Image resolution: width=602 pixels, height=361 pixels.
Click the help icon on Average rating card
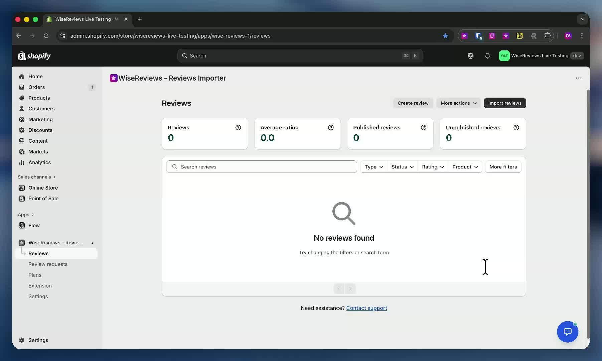(331, 127)
